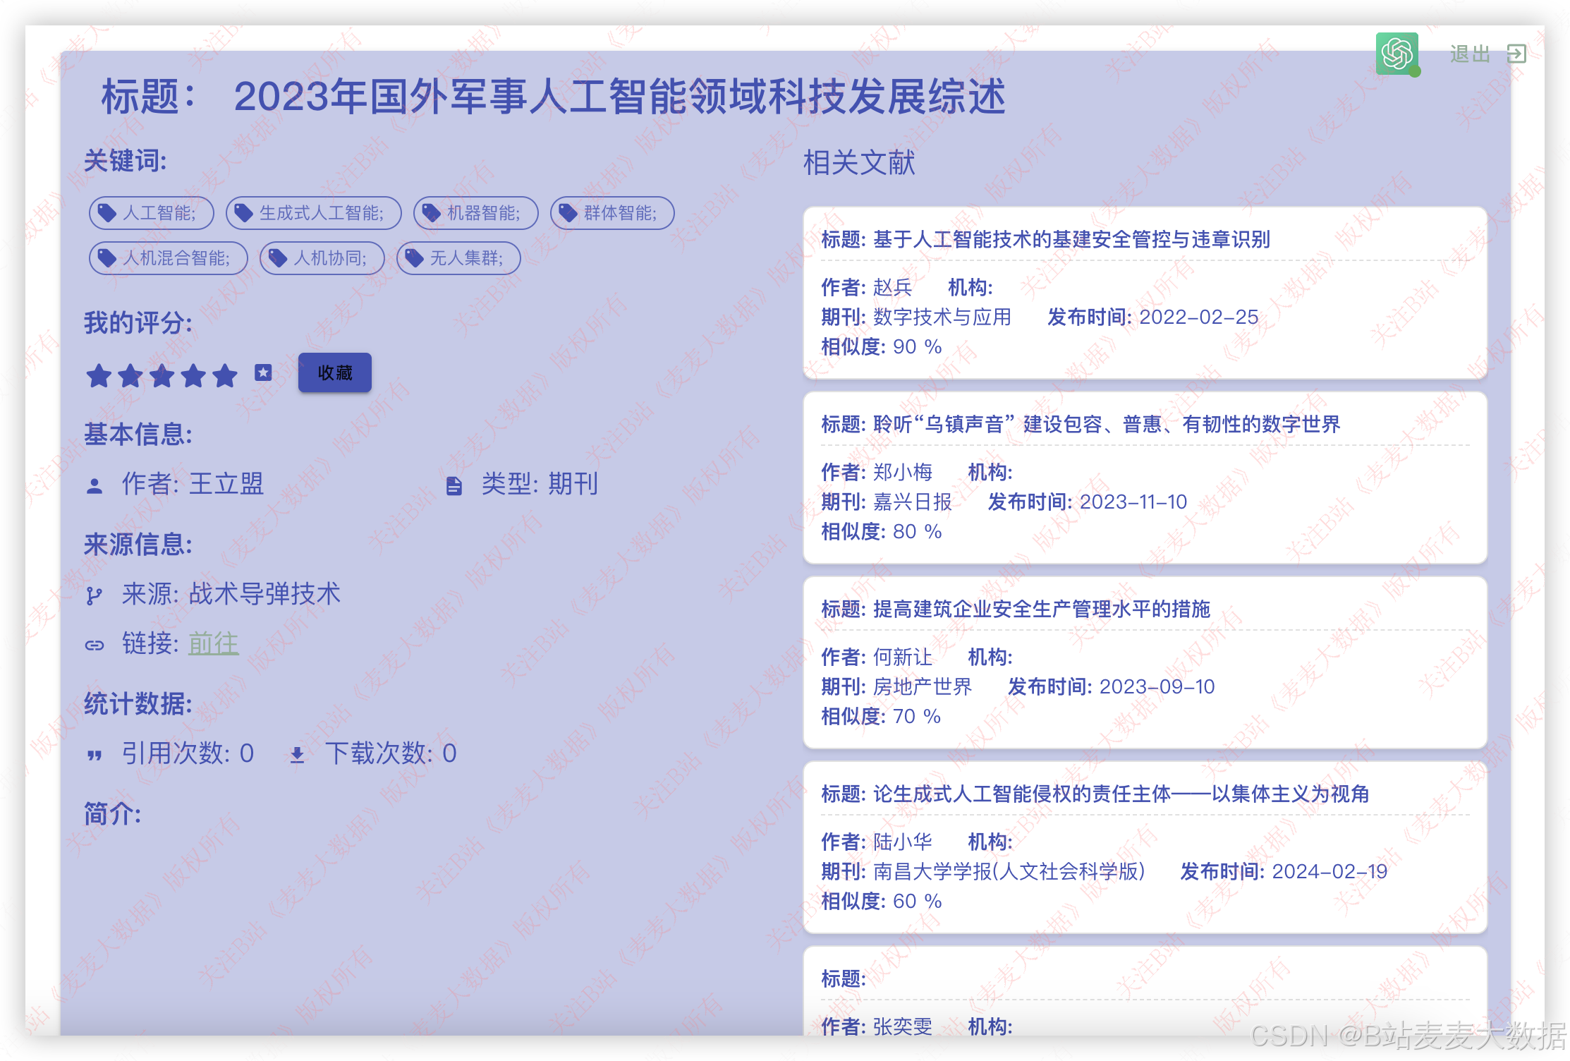Choose the 人机混合智能 tag
Image resolution: width=1570 pixels, height=1061 pixels.
pos(169,258)
